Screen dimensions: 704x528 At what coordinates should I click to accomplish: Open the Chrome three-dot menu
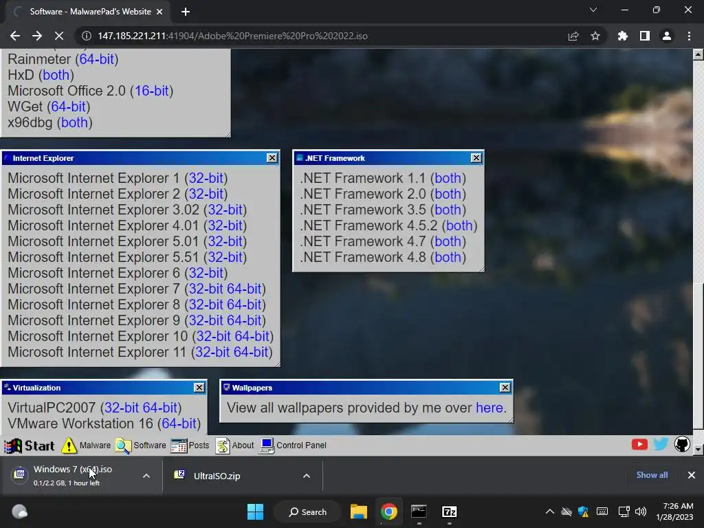(689, 36)
